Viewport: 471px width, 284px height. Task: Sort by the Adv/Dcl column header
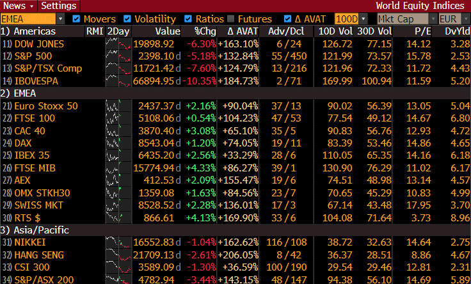[286, 31]
